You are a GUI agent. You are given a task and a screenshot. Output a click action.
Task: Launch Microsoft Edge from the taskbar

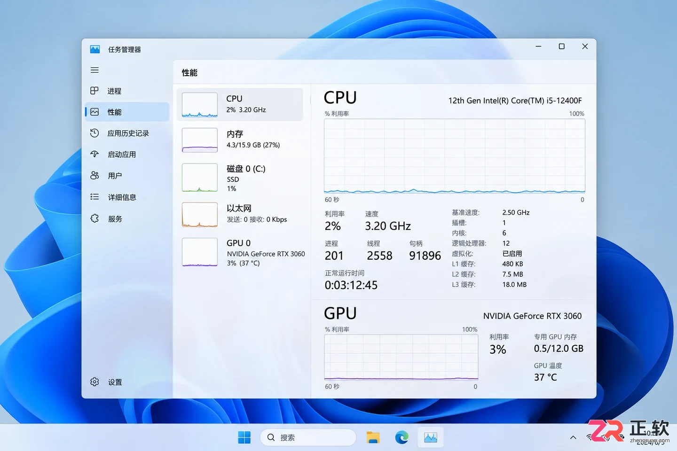(x=401, y=437)
